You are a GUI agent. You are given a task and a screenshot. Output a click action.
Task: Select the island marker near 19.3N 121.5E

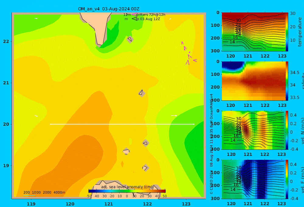(126, 151)
